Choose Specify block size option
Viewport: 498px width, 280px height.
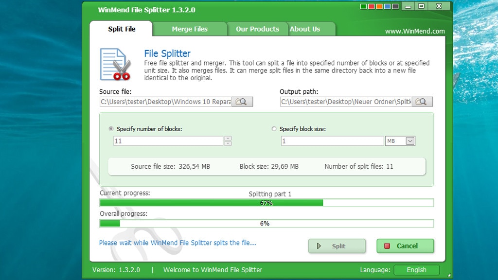pyautogui.click(x=274, y=129)
